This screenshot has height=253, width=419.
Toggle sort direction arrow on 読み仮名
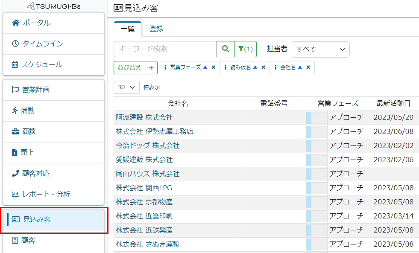(x=255, y=67)
